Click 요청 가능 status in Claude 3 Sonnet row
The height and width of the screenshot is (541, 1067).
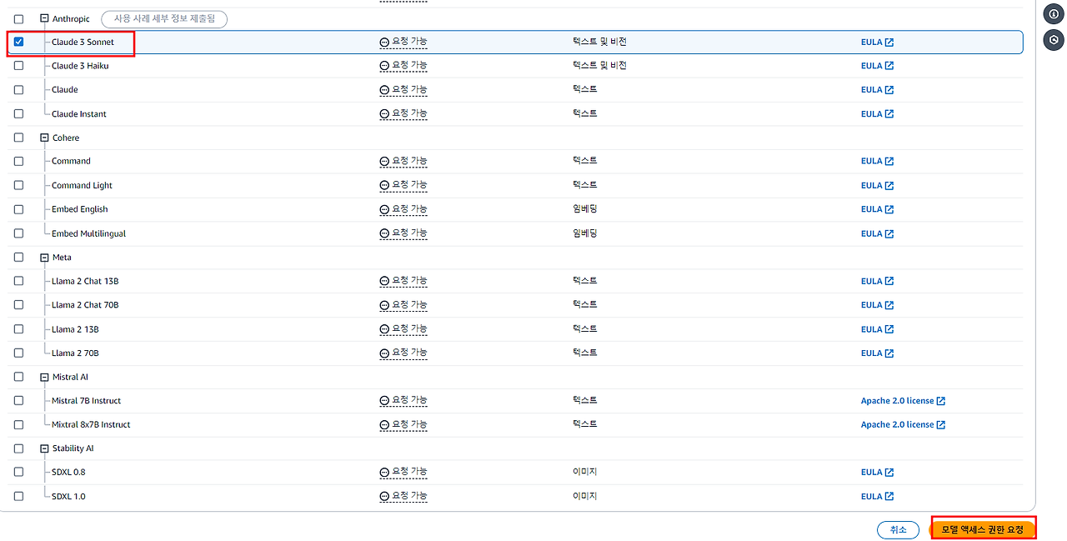click(403, 42)
